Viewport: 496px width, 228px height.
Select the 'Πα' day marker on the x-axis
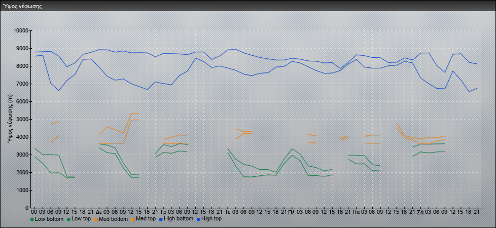[x=357, y=212]
